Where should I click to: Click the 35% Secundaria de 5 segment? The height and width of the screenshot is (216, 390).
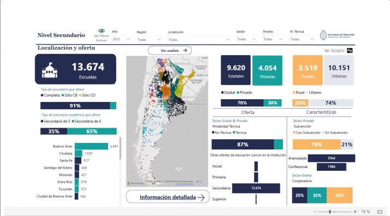tap(53, 131)
